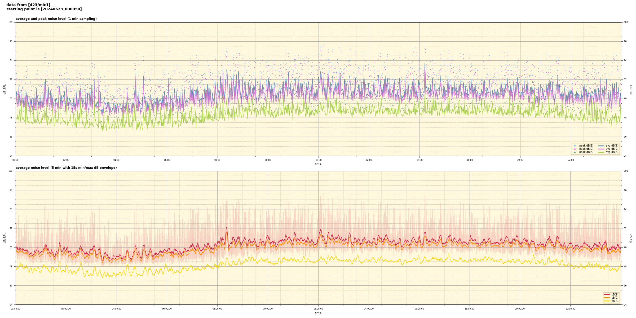636x318 pixels.
Task: Click the peak dB(Z) legend marker
Action: pos(575,146)
